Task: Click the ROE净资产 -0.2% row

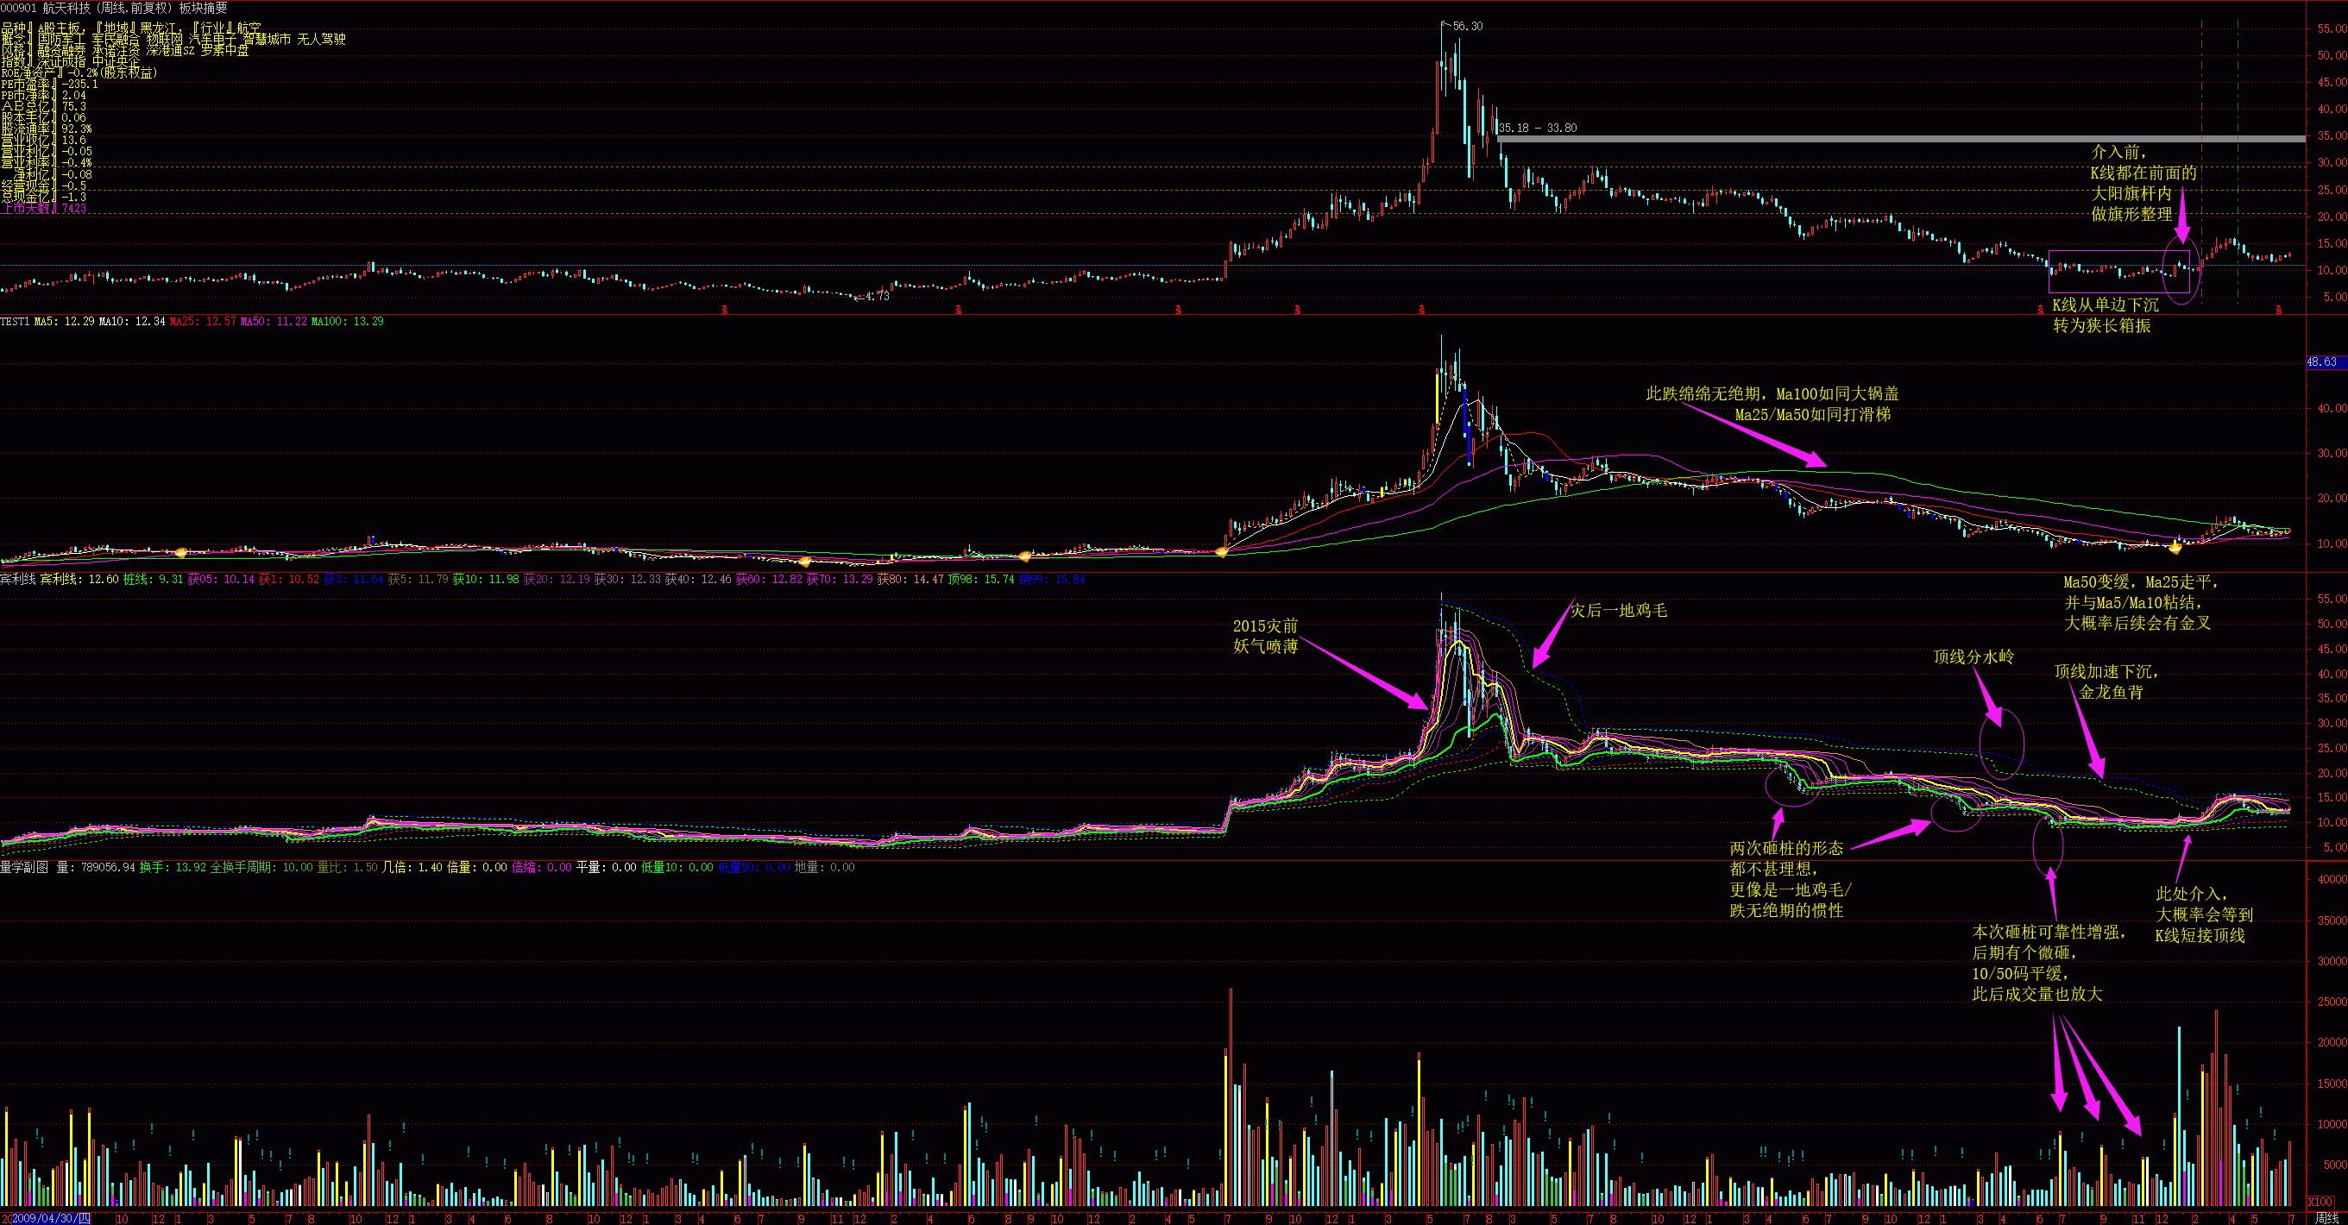Action: coord(79,72)
